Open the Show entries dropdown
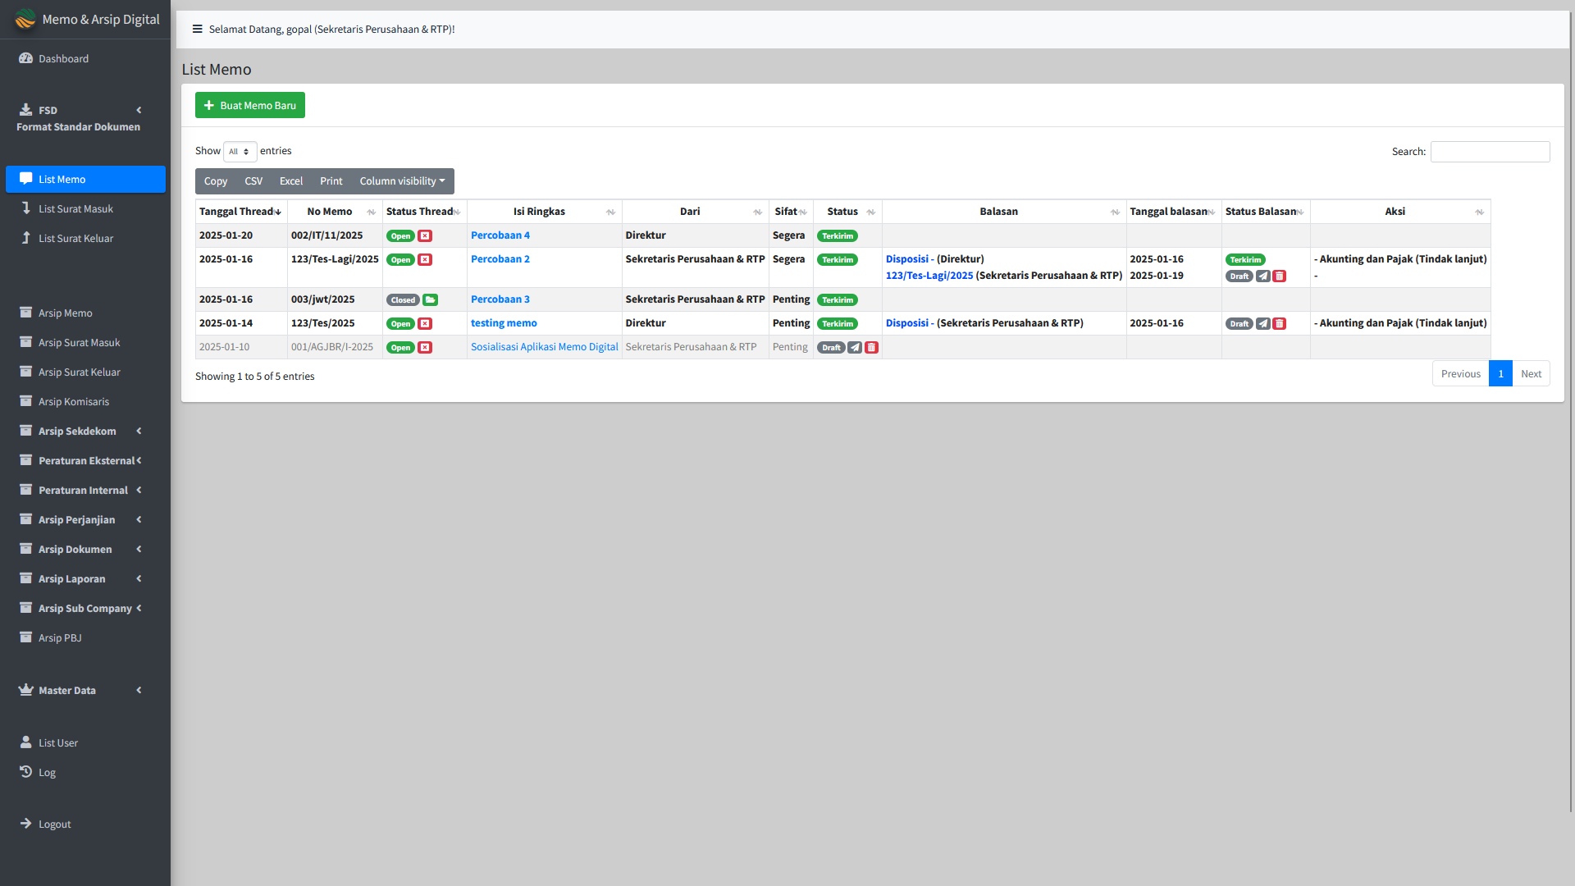The height and width of the screenshot is (886, 1575). click(x=240, y=152)
